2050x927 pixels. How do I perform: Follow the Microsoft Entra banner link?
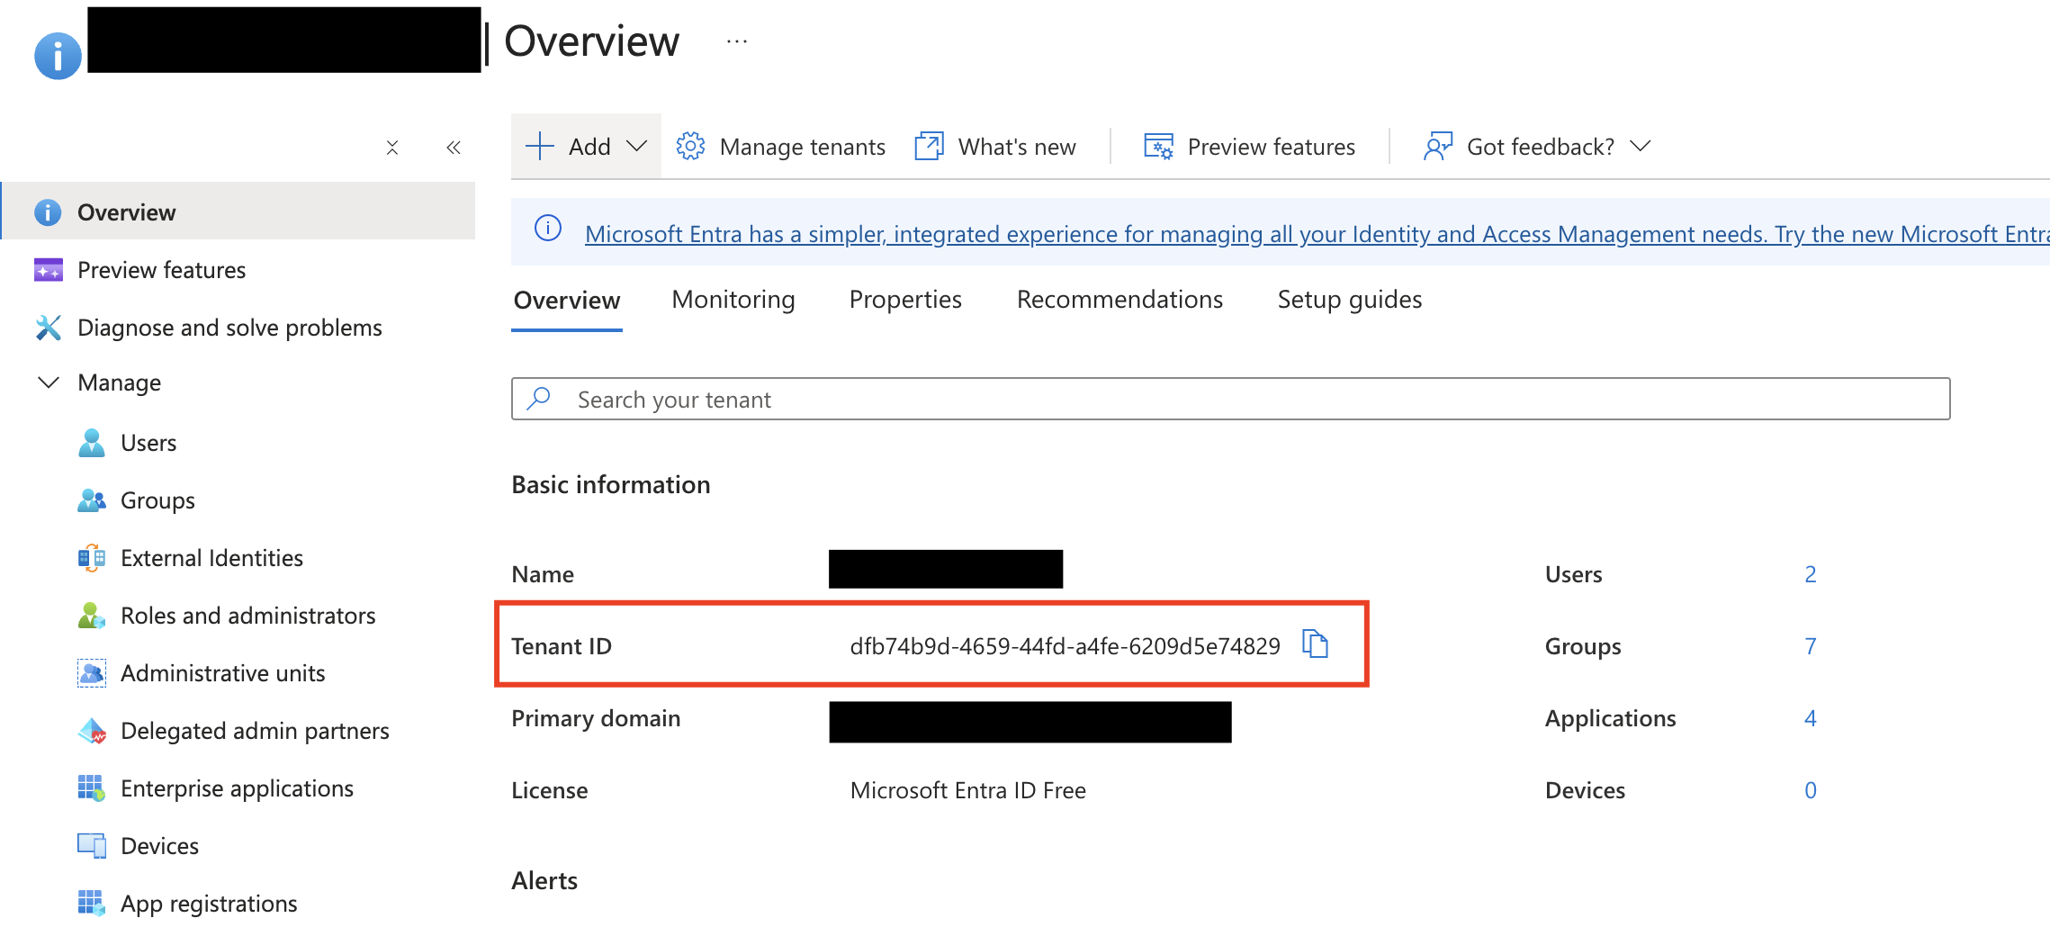[x=1317, y=234]
